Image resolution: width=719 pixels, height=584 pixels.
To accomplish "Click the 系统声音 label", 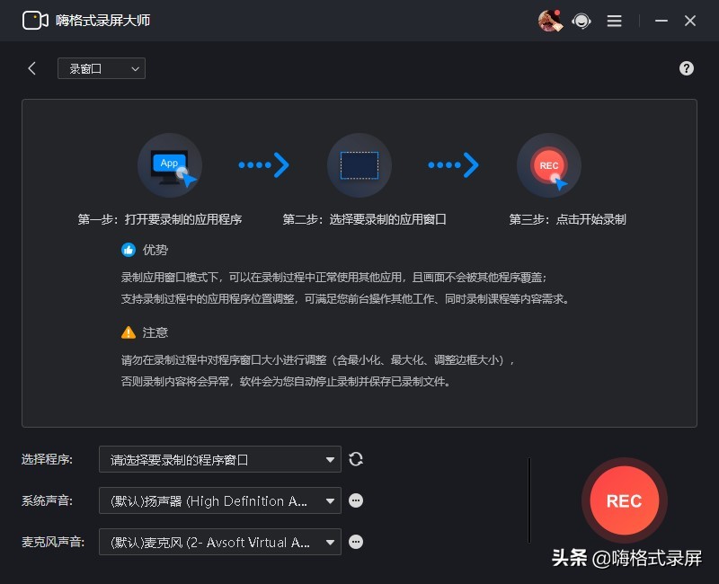I will tap(47, 500).
